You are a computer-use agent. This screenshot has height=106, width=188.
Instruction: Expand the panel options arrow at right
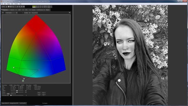tap(70, 13)
